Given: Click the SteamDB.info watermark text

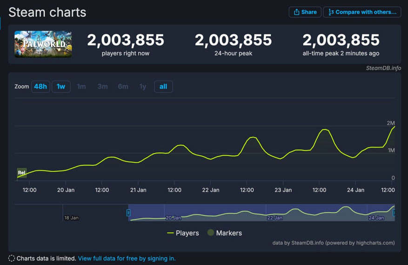Looking at the screenshot, I should coord(383,68).
